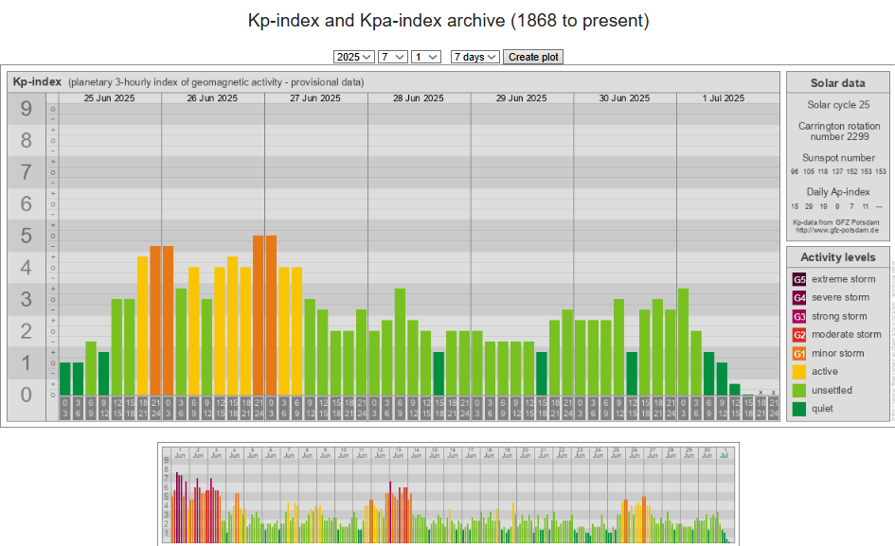Image resolution: width=895 pixels, height=546 pixels.
Task: Select the '27 Jun 2025' date header
Action: (x=315, y=98)
